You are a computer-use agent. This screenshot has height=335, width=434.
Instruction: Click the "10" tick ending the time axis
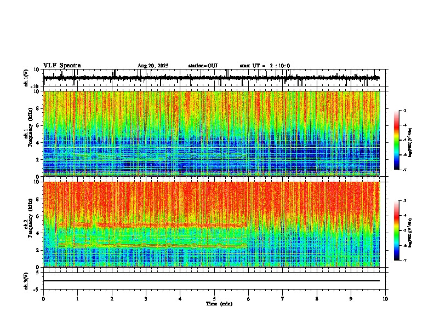385,299
